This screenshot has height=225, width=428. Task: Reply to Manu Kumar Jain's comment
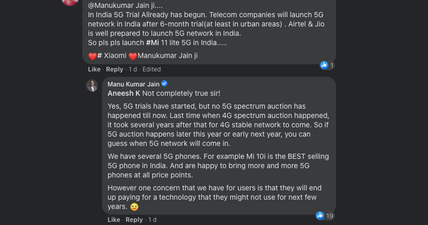click(134, 220)
